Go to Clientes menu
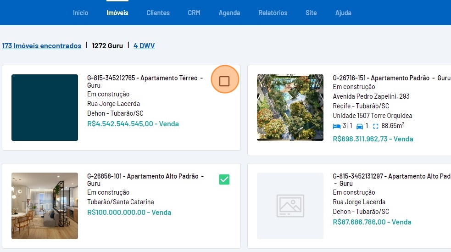Image resolution: width=451 pixels, height=252 pixels. [158, 13]
